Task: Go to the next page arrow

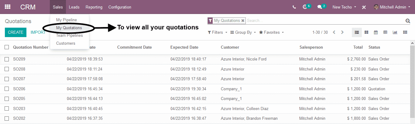Action: [x=342, y=32]
